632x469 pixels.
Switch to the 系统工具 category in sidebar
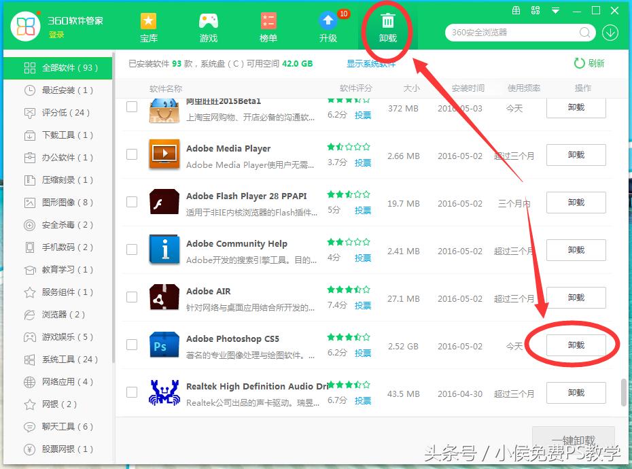(x=60, y=359)
